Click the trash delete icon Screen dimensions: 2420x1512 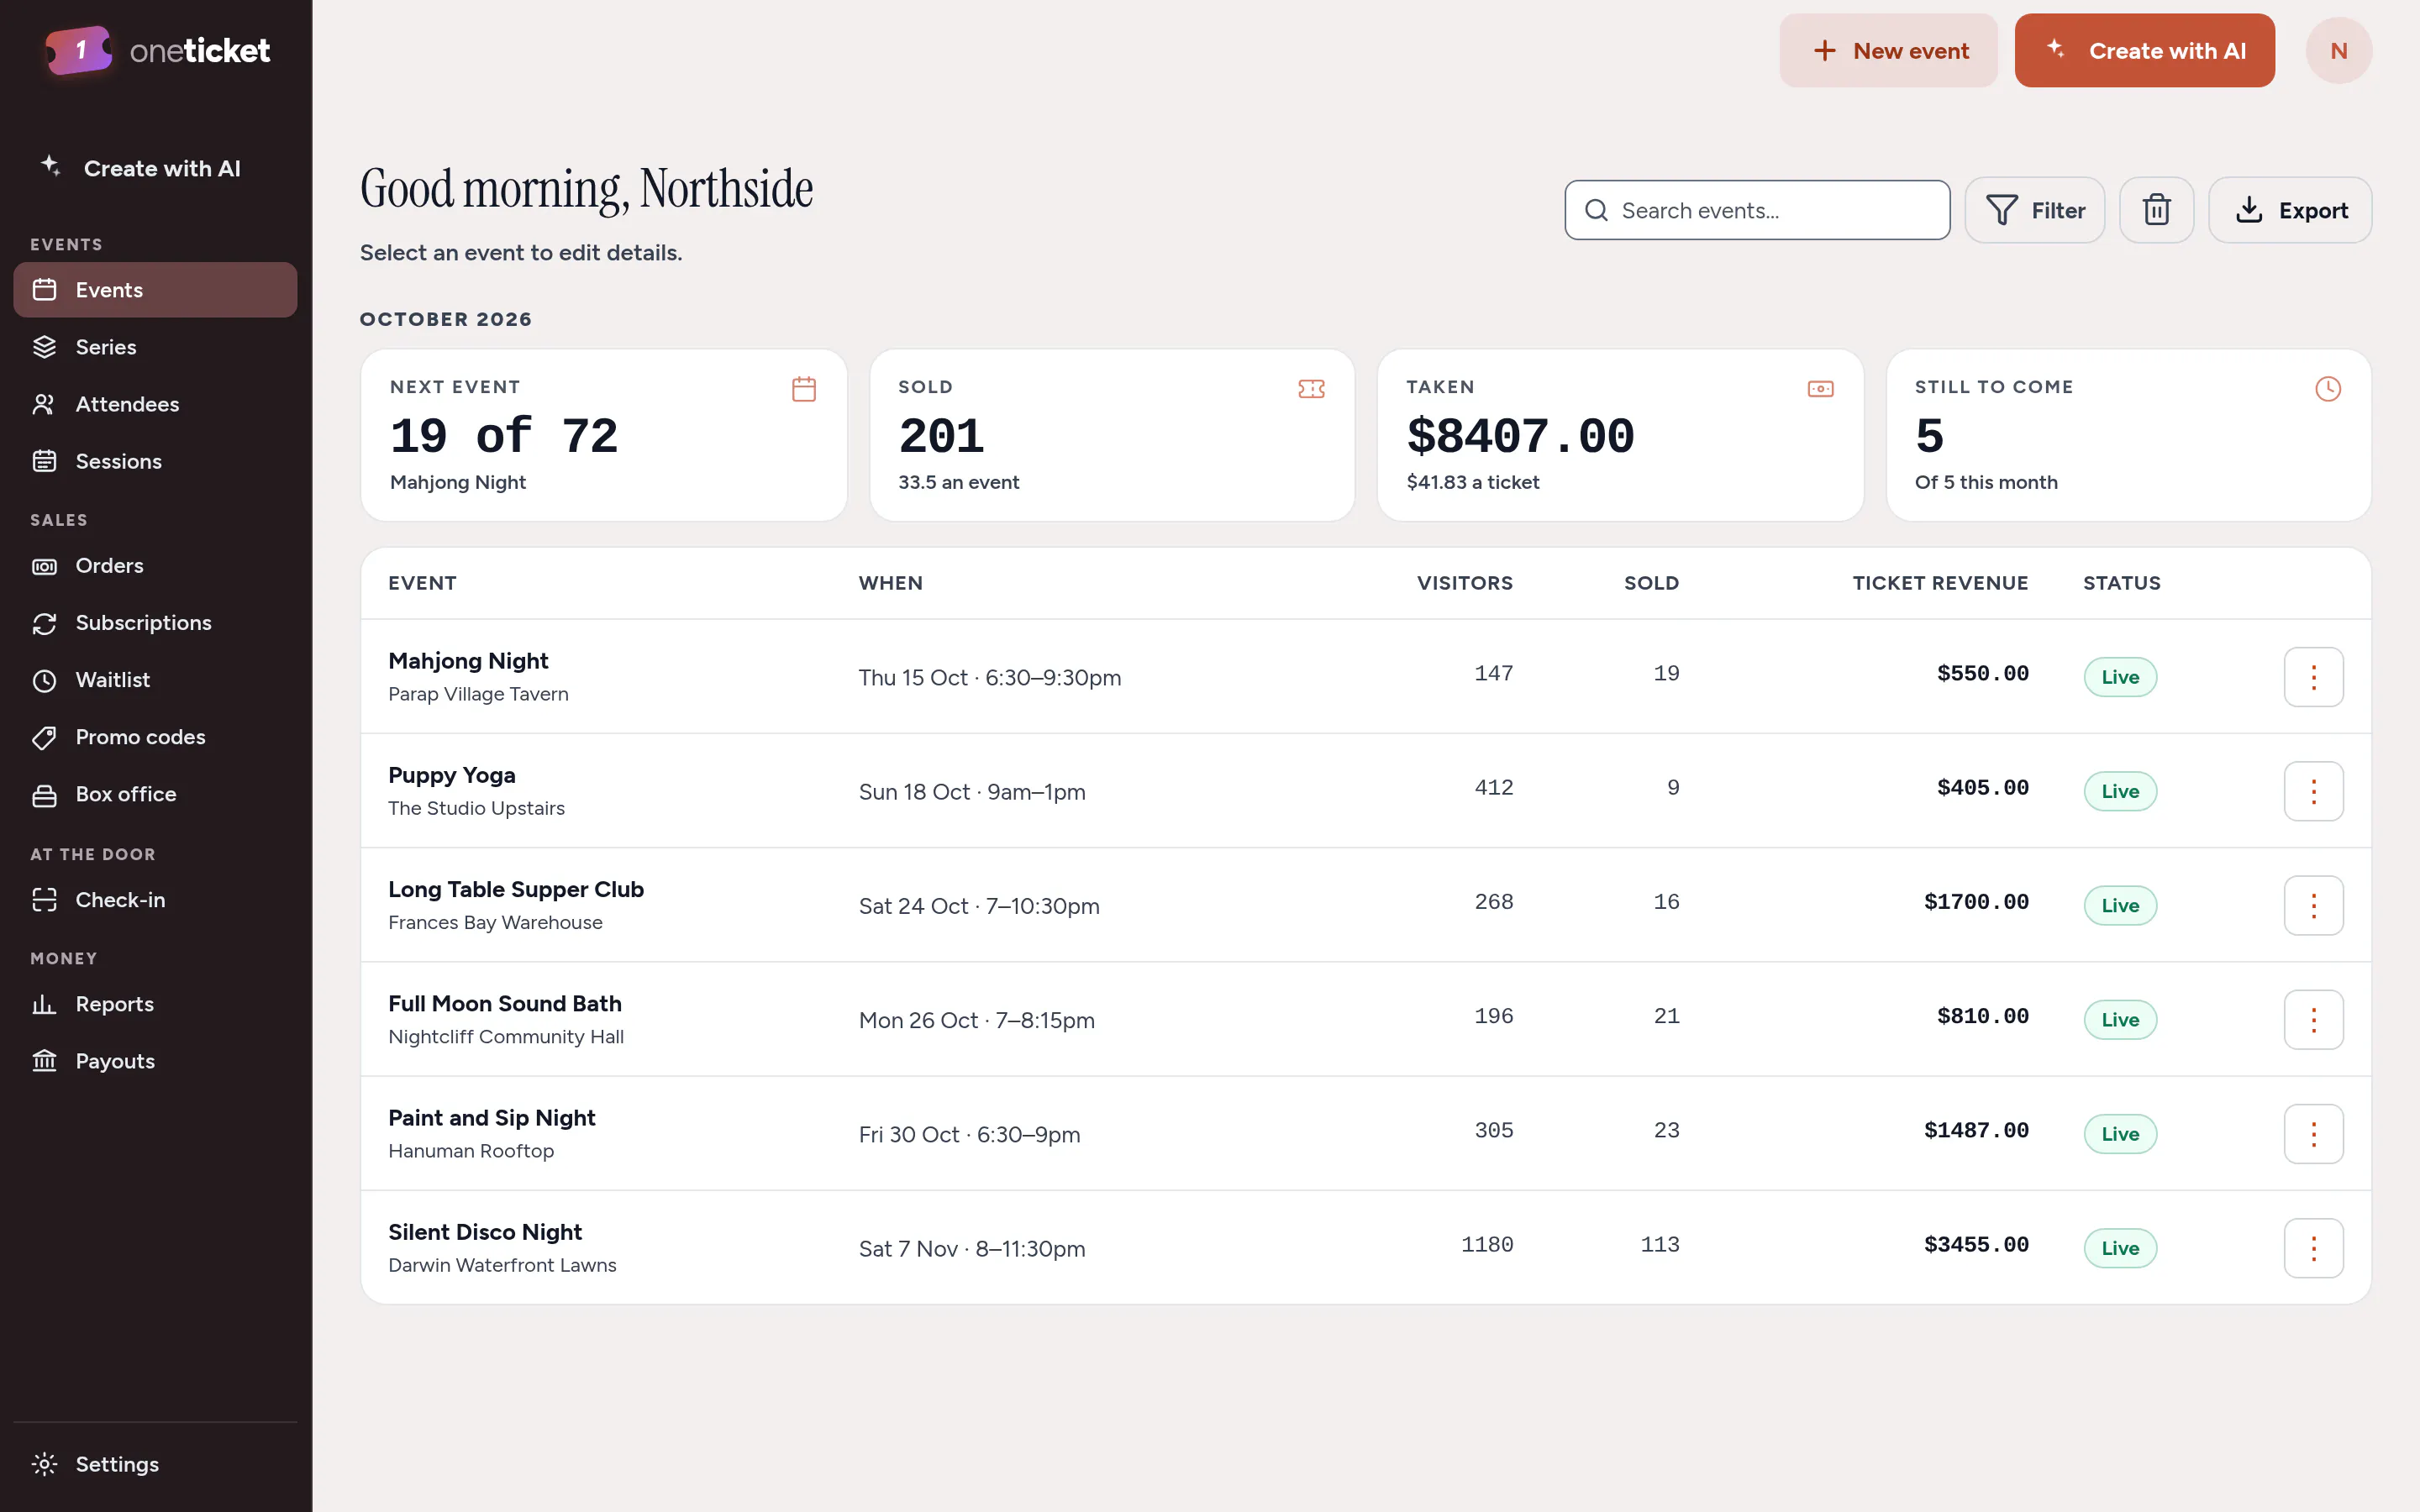tap(2156, 210)
